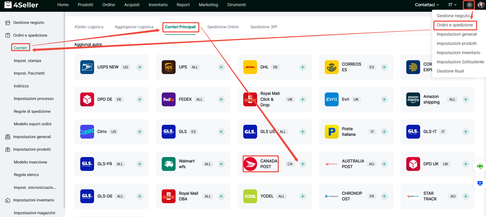Viewport: 486px width, 217px height.
Task: Open the Report menu
Action: click(x=183, y=5)
